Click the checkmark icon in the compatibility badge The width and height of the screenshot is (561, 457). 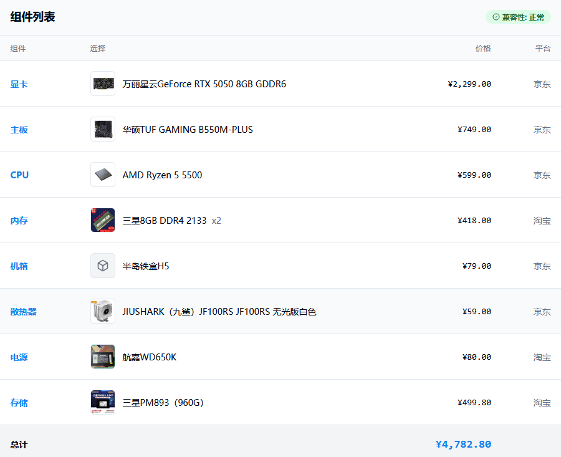pyautogui.click(x=496, y=17)
